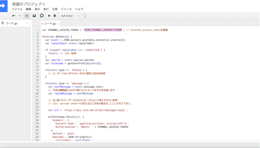Screen dimensions: 260x148
Task: Click the lightbulb hint icon
Action: point(85,16)
